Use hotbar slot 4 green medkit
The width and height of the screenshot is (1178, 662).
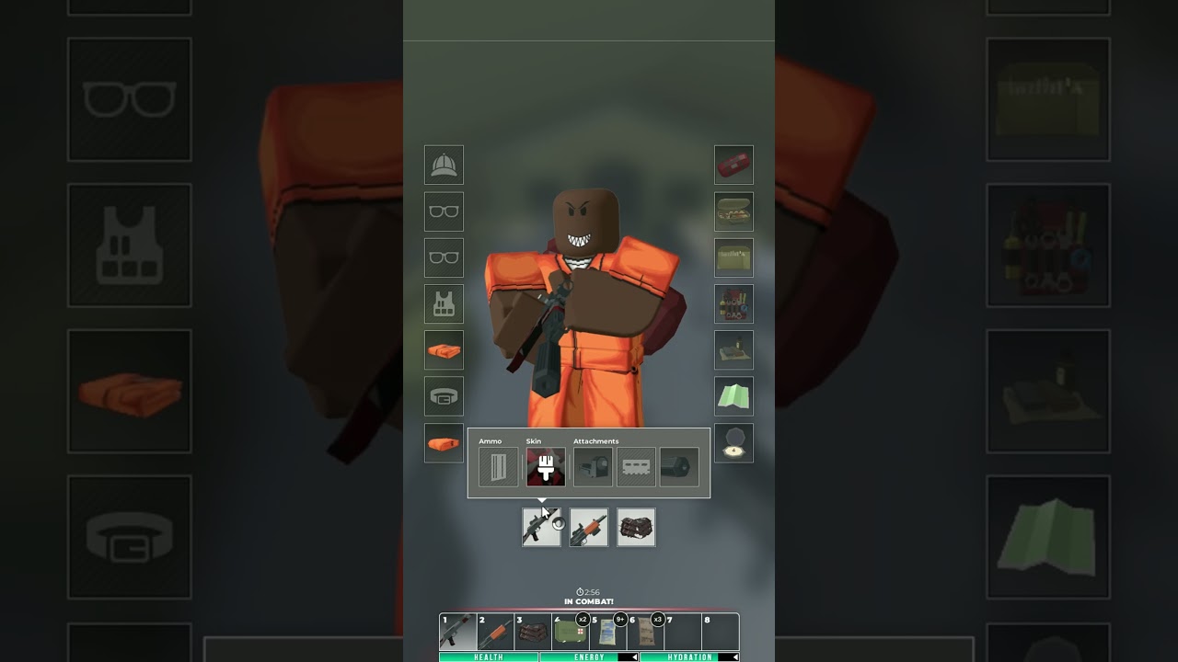click(571, 633)
